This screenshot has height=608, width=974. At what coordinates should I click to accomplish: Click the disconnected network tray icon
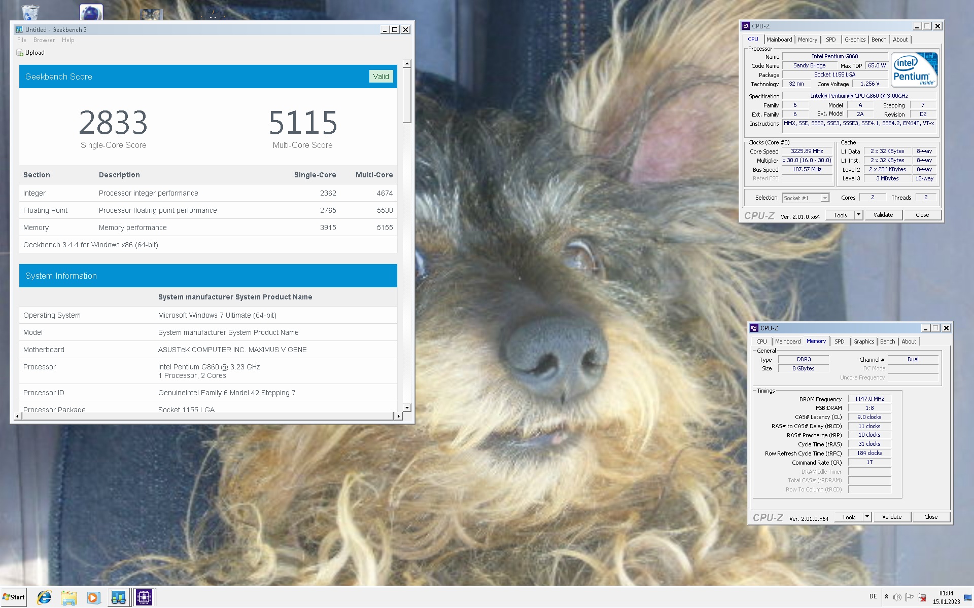922,597
